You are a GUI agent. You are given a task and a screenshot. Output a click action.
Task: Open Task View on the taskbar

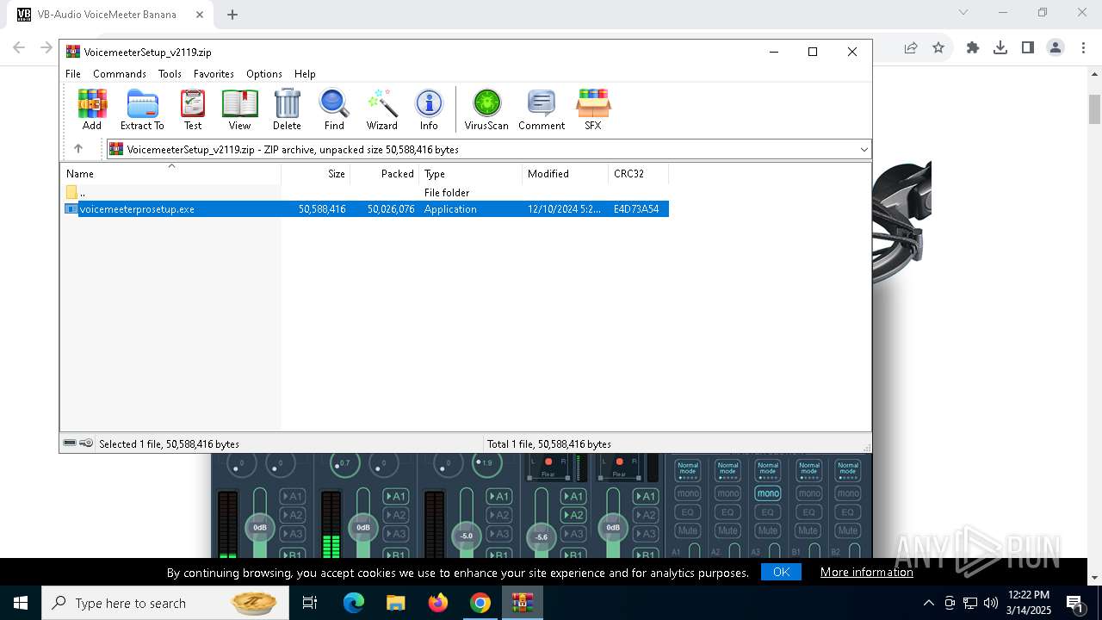click(310, 603)
